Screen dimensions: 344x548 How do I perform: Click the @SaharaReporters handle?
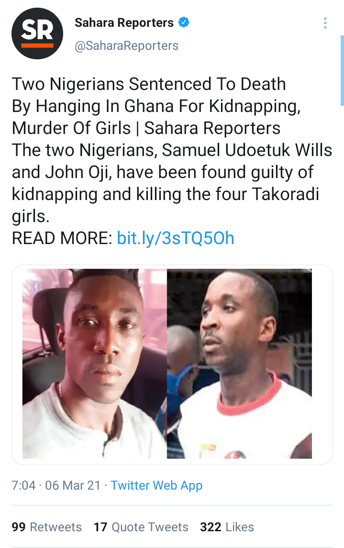[x=126, y=45]
